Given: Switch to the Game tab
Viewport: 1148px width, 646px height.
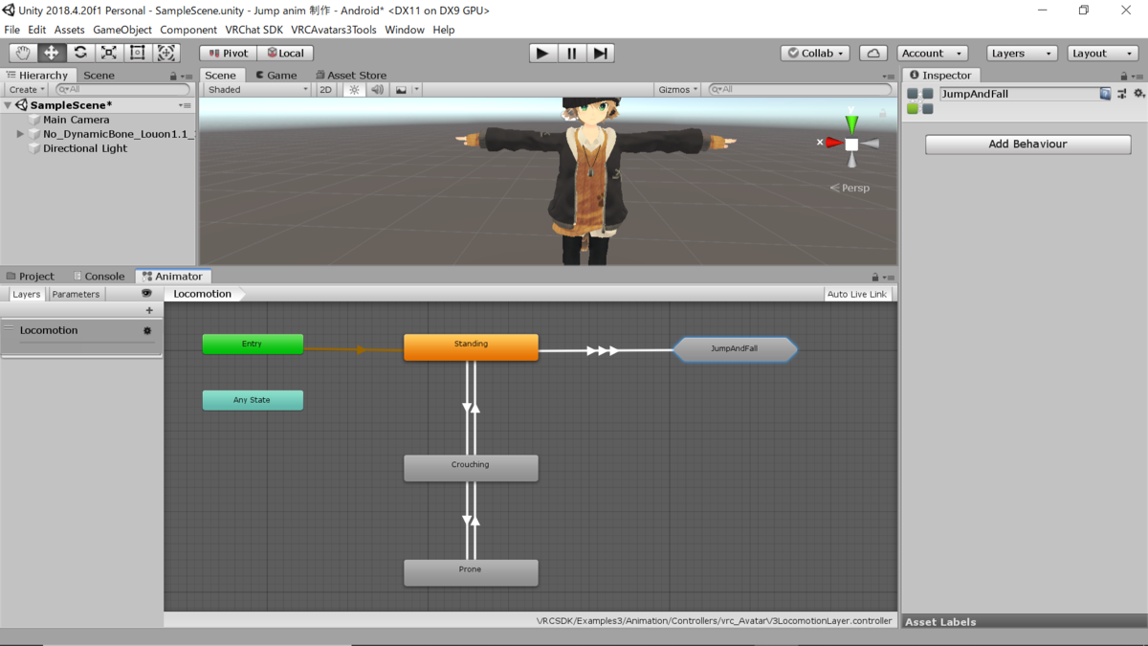Looking at the screenshot, I should (x=276, y=75).
